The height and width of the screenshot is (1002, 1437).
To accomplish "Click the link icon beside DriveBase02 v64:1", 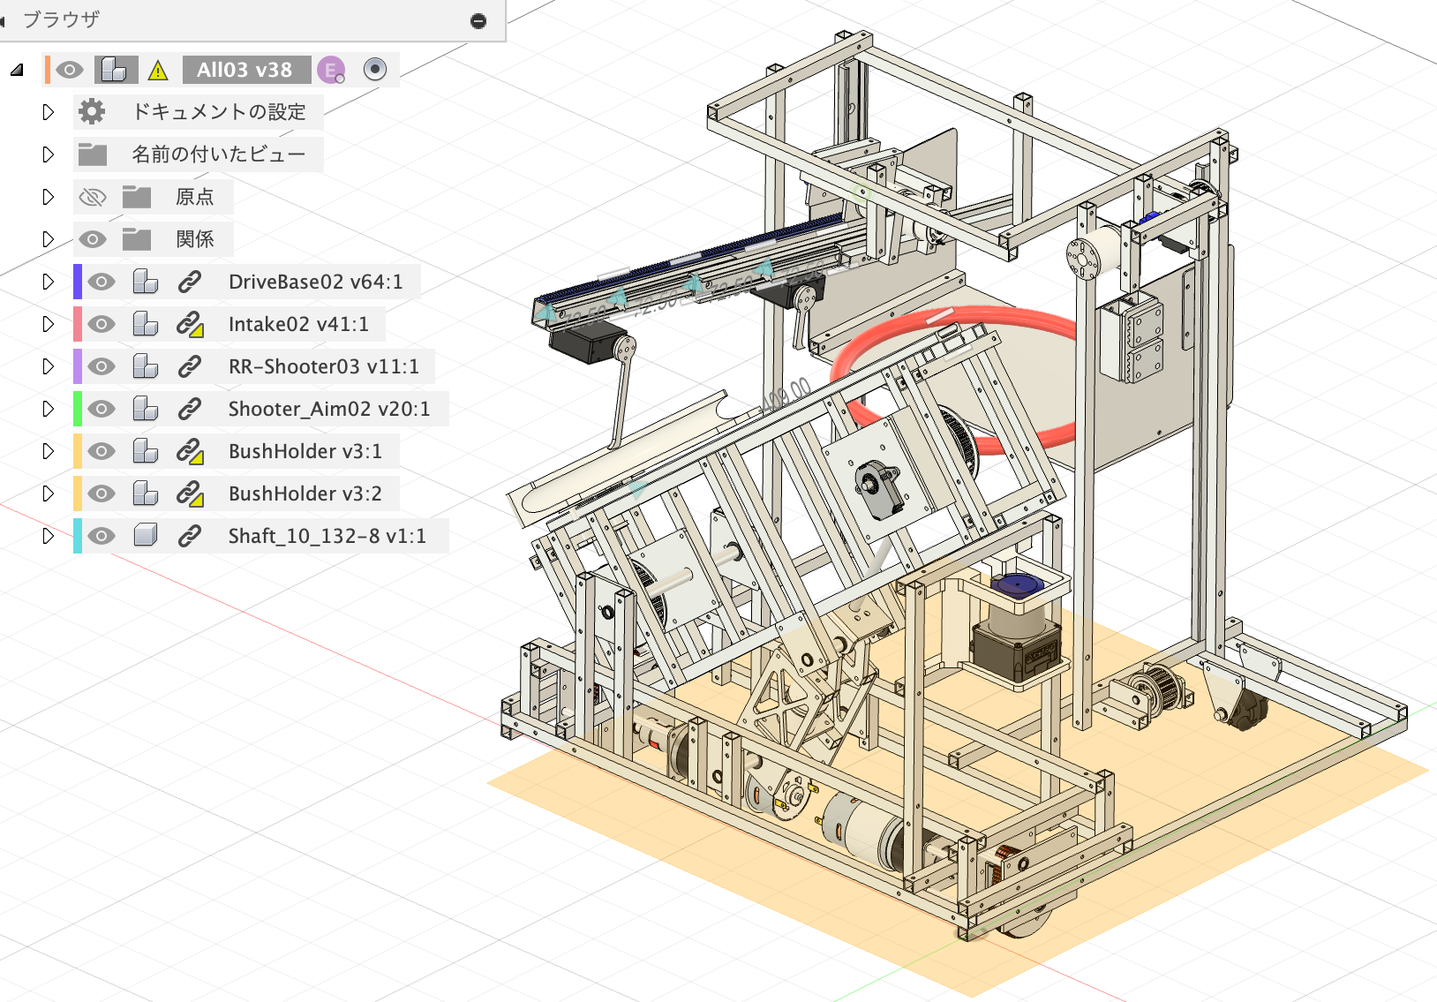I will (x=189, y=282).
